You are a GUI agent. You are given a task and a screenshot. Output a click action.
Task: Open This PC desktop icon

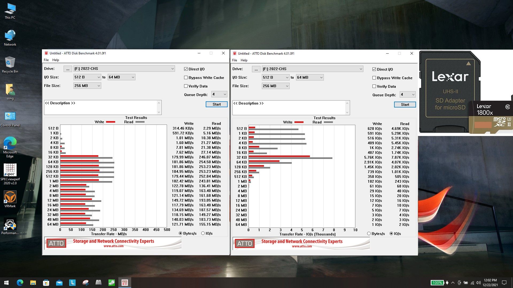[x=10, y=11]
